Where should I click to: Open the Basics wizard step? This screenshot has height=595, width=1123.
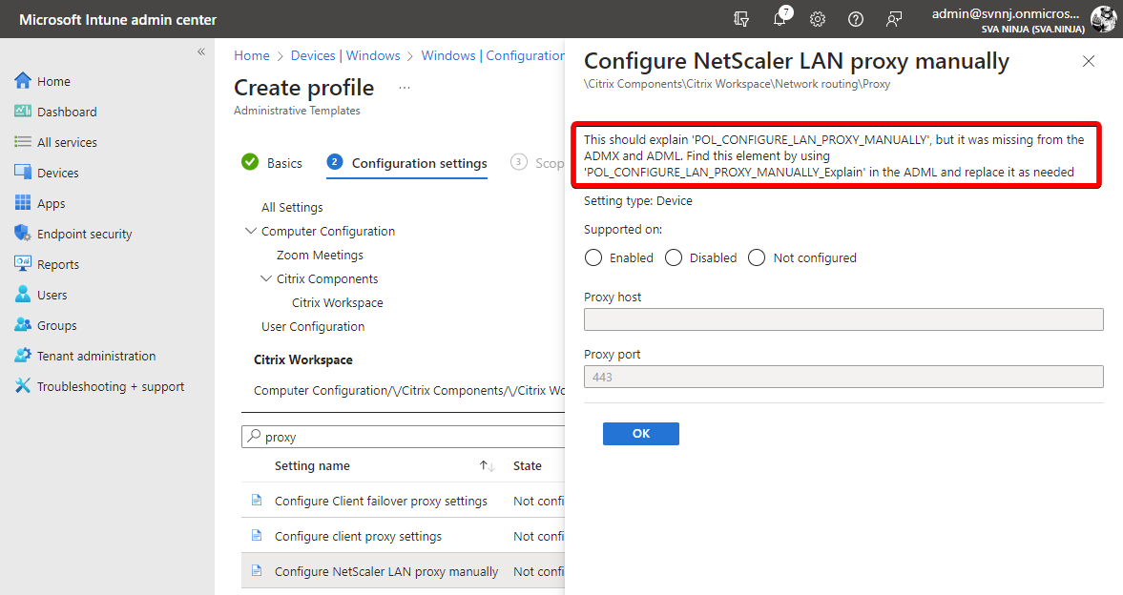pyautogui.click(x=272, y=162)
